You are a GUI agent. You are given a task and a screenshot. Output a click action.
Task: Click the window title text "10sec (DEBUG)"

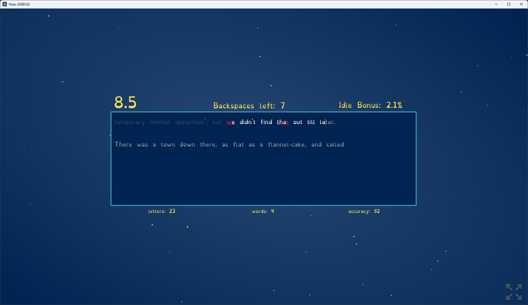(19, 4)
